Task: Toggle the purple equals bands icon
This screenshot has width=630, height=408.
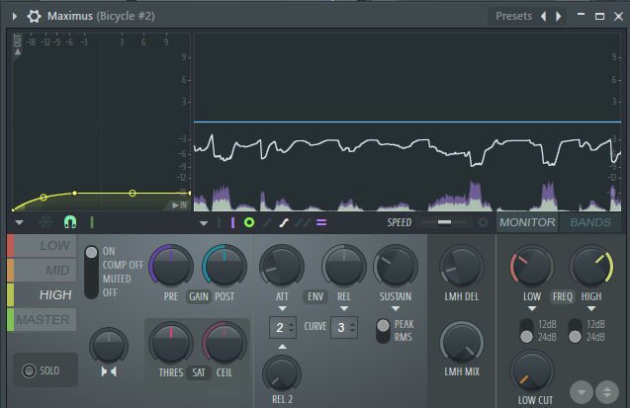Action: pyautogui.click(x=321, y=222)
